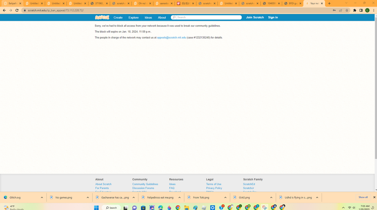Open the About item in the navigation bar

tap(162, 18)
